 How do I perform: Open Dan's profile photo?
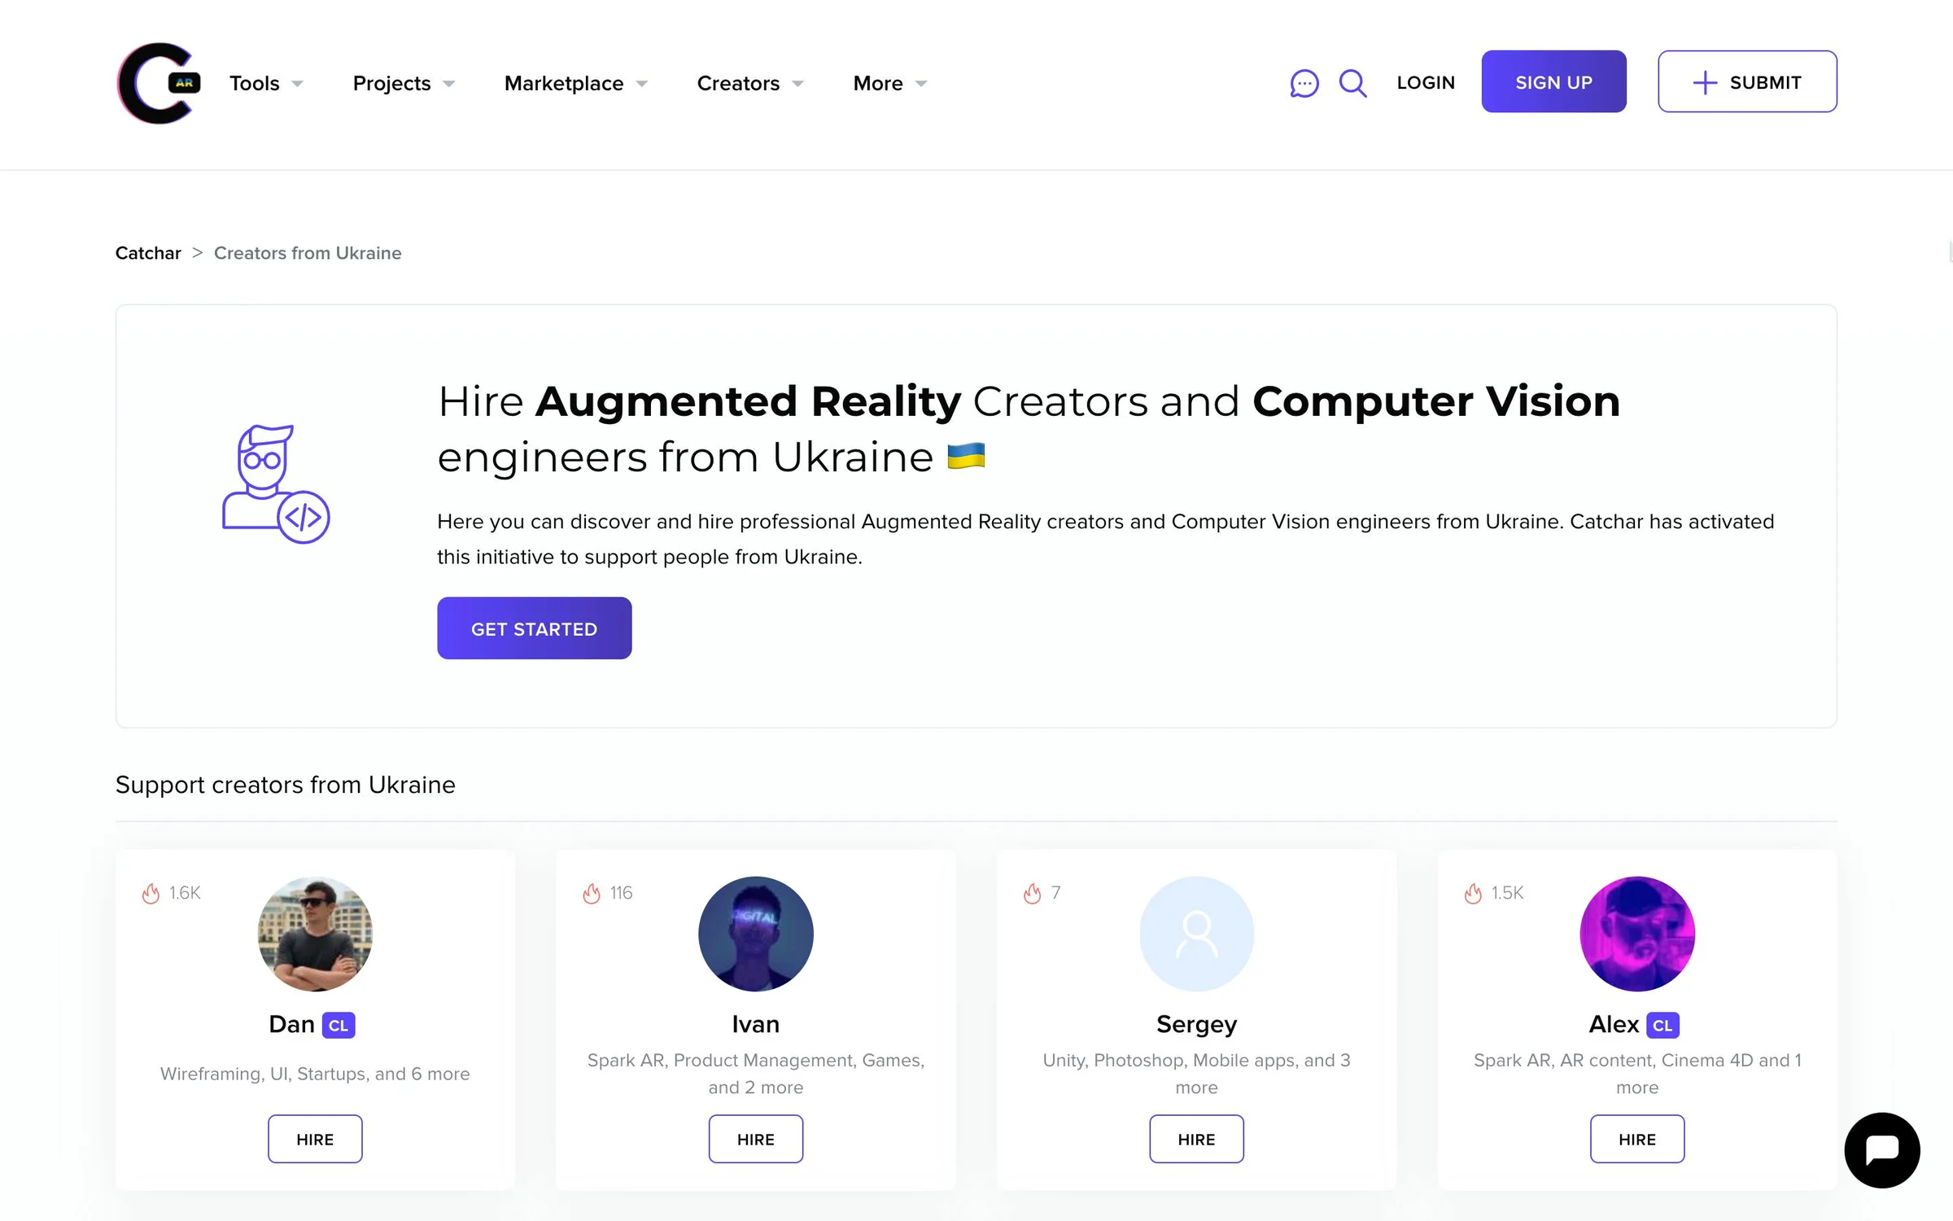click(315, 934)
